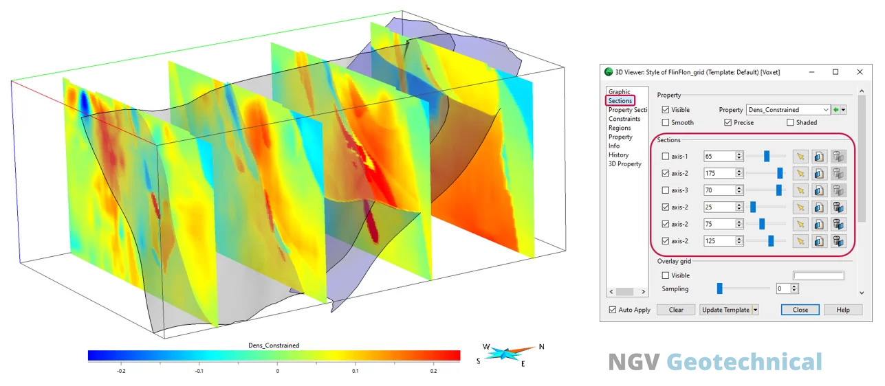Open the Dens_Constrained property dropdown

[788, 110]
